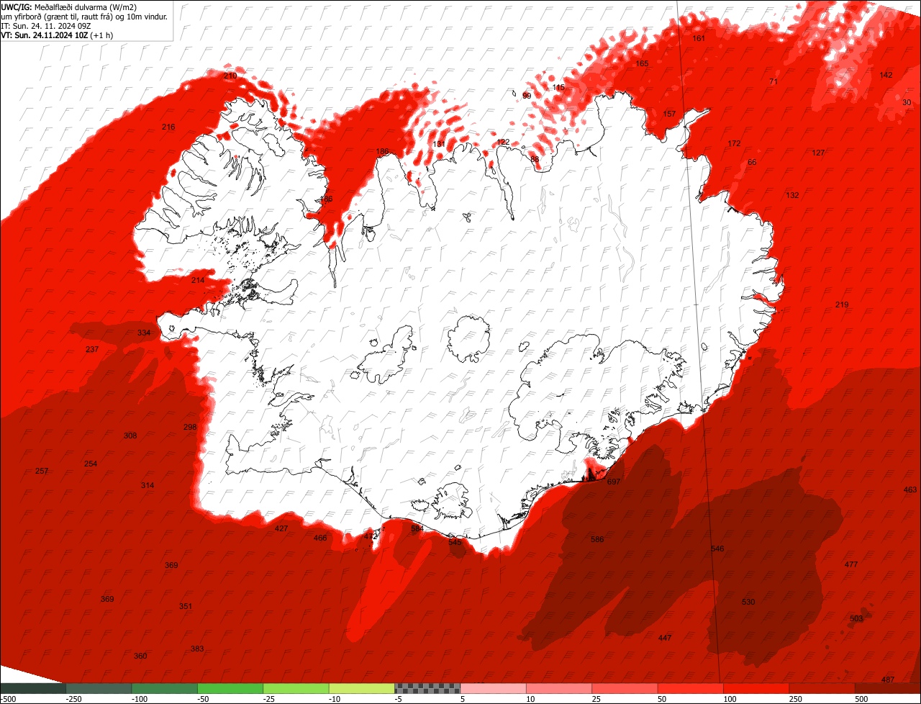Click the red swatch between 100 and 250
Image resolution: width=921 pixels, height=704 pixels.
(x=756, y=688)
